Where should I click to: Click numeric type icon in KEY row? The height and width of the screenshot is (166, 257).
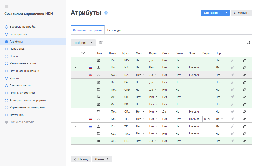(98, 60)
